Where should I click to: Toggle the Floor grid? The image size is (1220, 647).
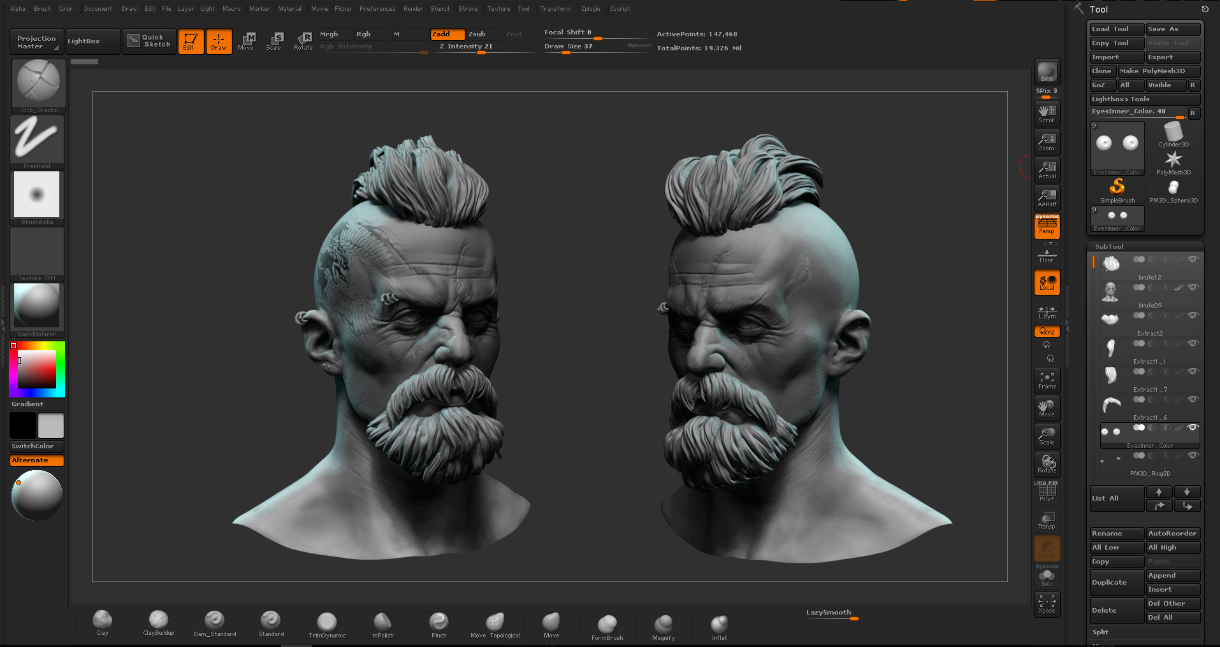pos(1047,256)
